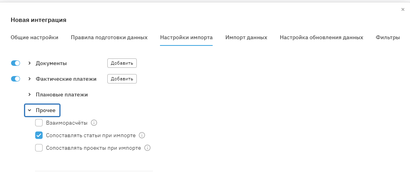
Task: Click Добавить button for Фактические платежи
Action: coord(122,79)
